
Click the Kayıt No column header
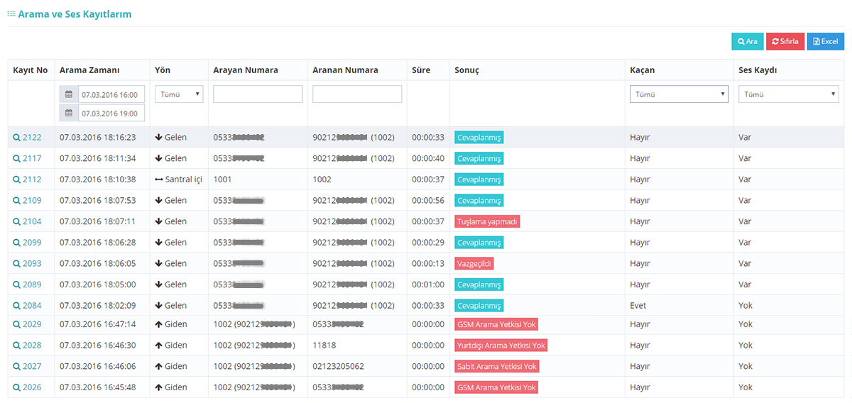(31, 70)
